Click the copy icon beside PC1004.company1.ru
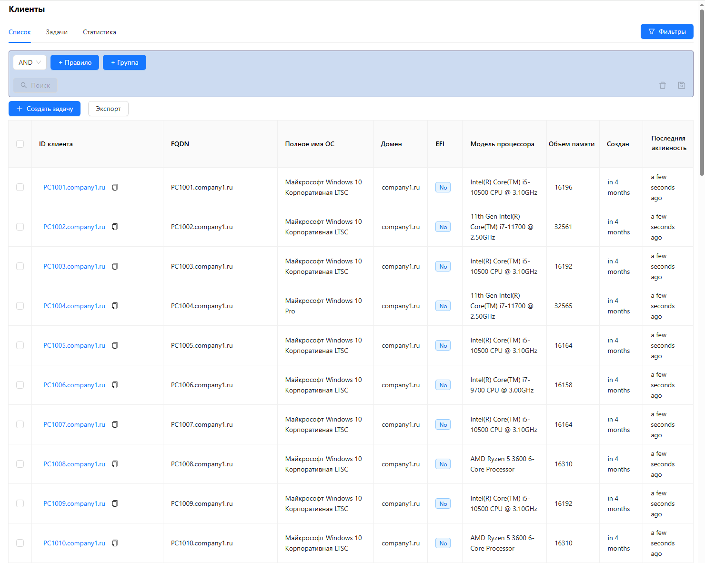 (115, 306)
